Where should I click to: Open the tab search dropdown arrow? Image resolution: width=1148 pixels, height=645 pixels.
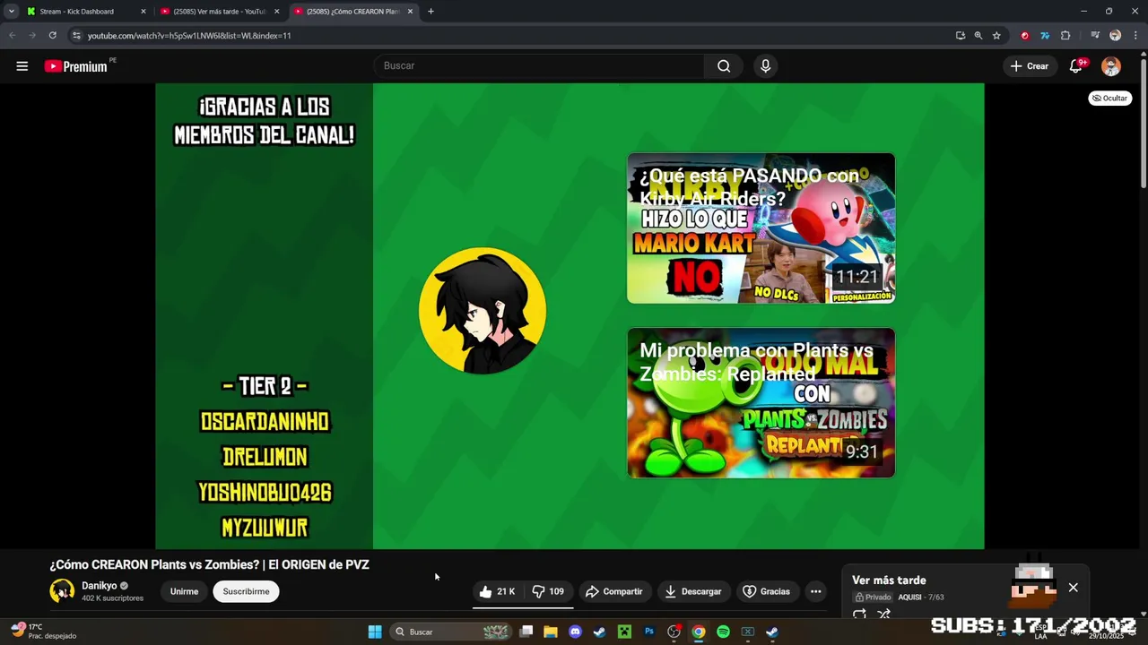tap(12, 12)
